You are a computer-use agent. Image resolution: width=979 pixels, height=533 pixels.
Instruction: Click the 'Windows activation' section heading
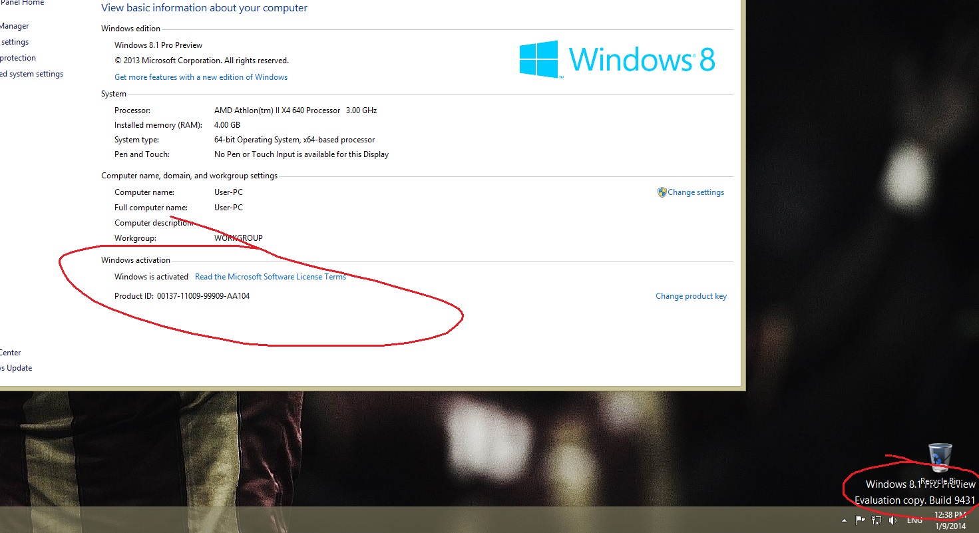(x=136, y=260)
